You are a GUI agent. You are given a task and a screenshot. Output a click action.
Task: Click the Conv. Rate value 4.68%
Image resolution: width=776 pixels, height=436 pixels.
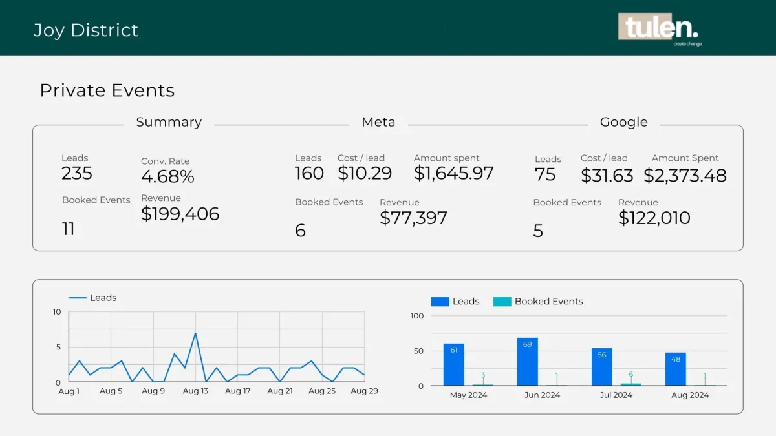click(167, 177)
